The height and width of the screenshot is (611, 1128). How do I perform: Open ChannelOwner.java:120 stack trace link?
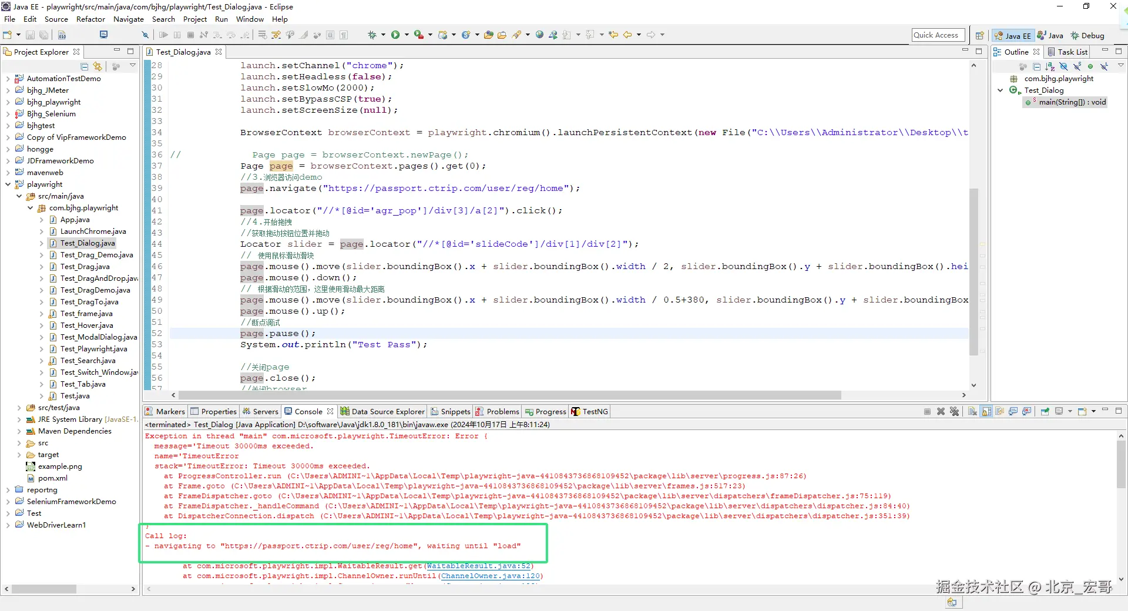[x=491, y=576]
